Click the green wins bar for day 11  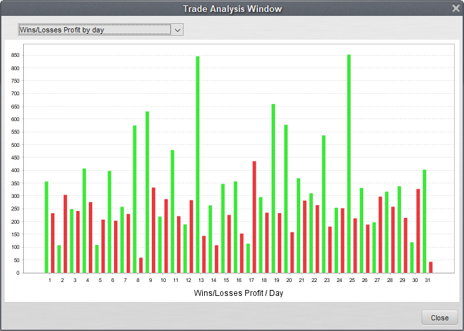pos(172,211)
